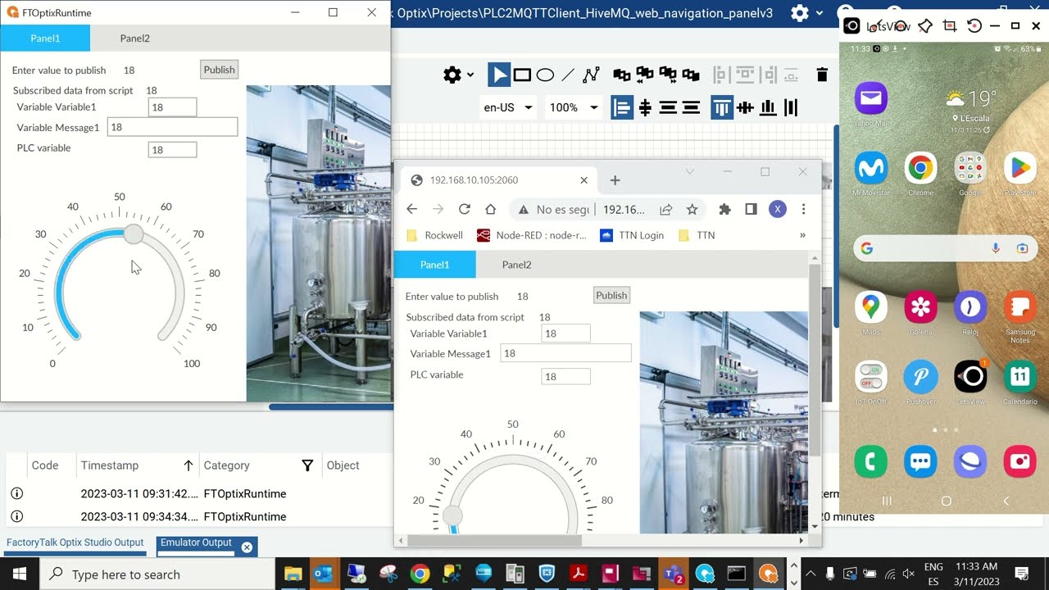The width and height of the screenshot is (1049, 590).
Task: Open Rockwell bookmark folder
Action: click(x=434, y=235)
